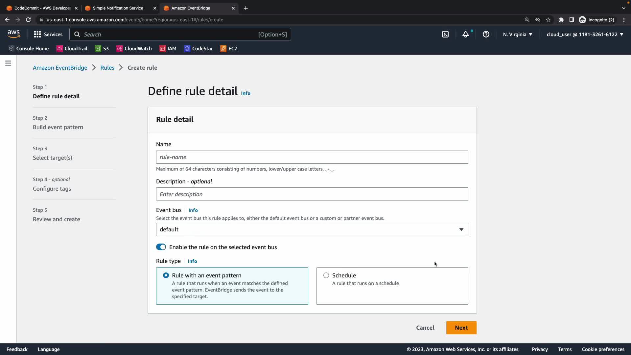Switch to the Simple Notification Service tab

coord(118,8)
